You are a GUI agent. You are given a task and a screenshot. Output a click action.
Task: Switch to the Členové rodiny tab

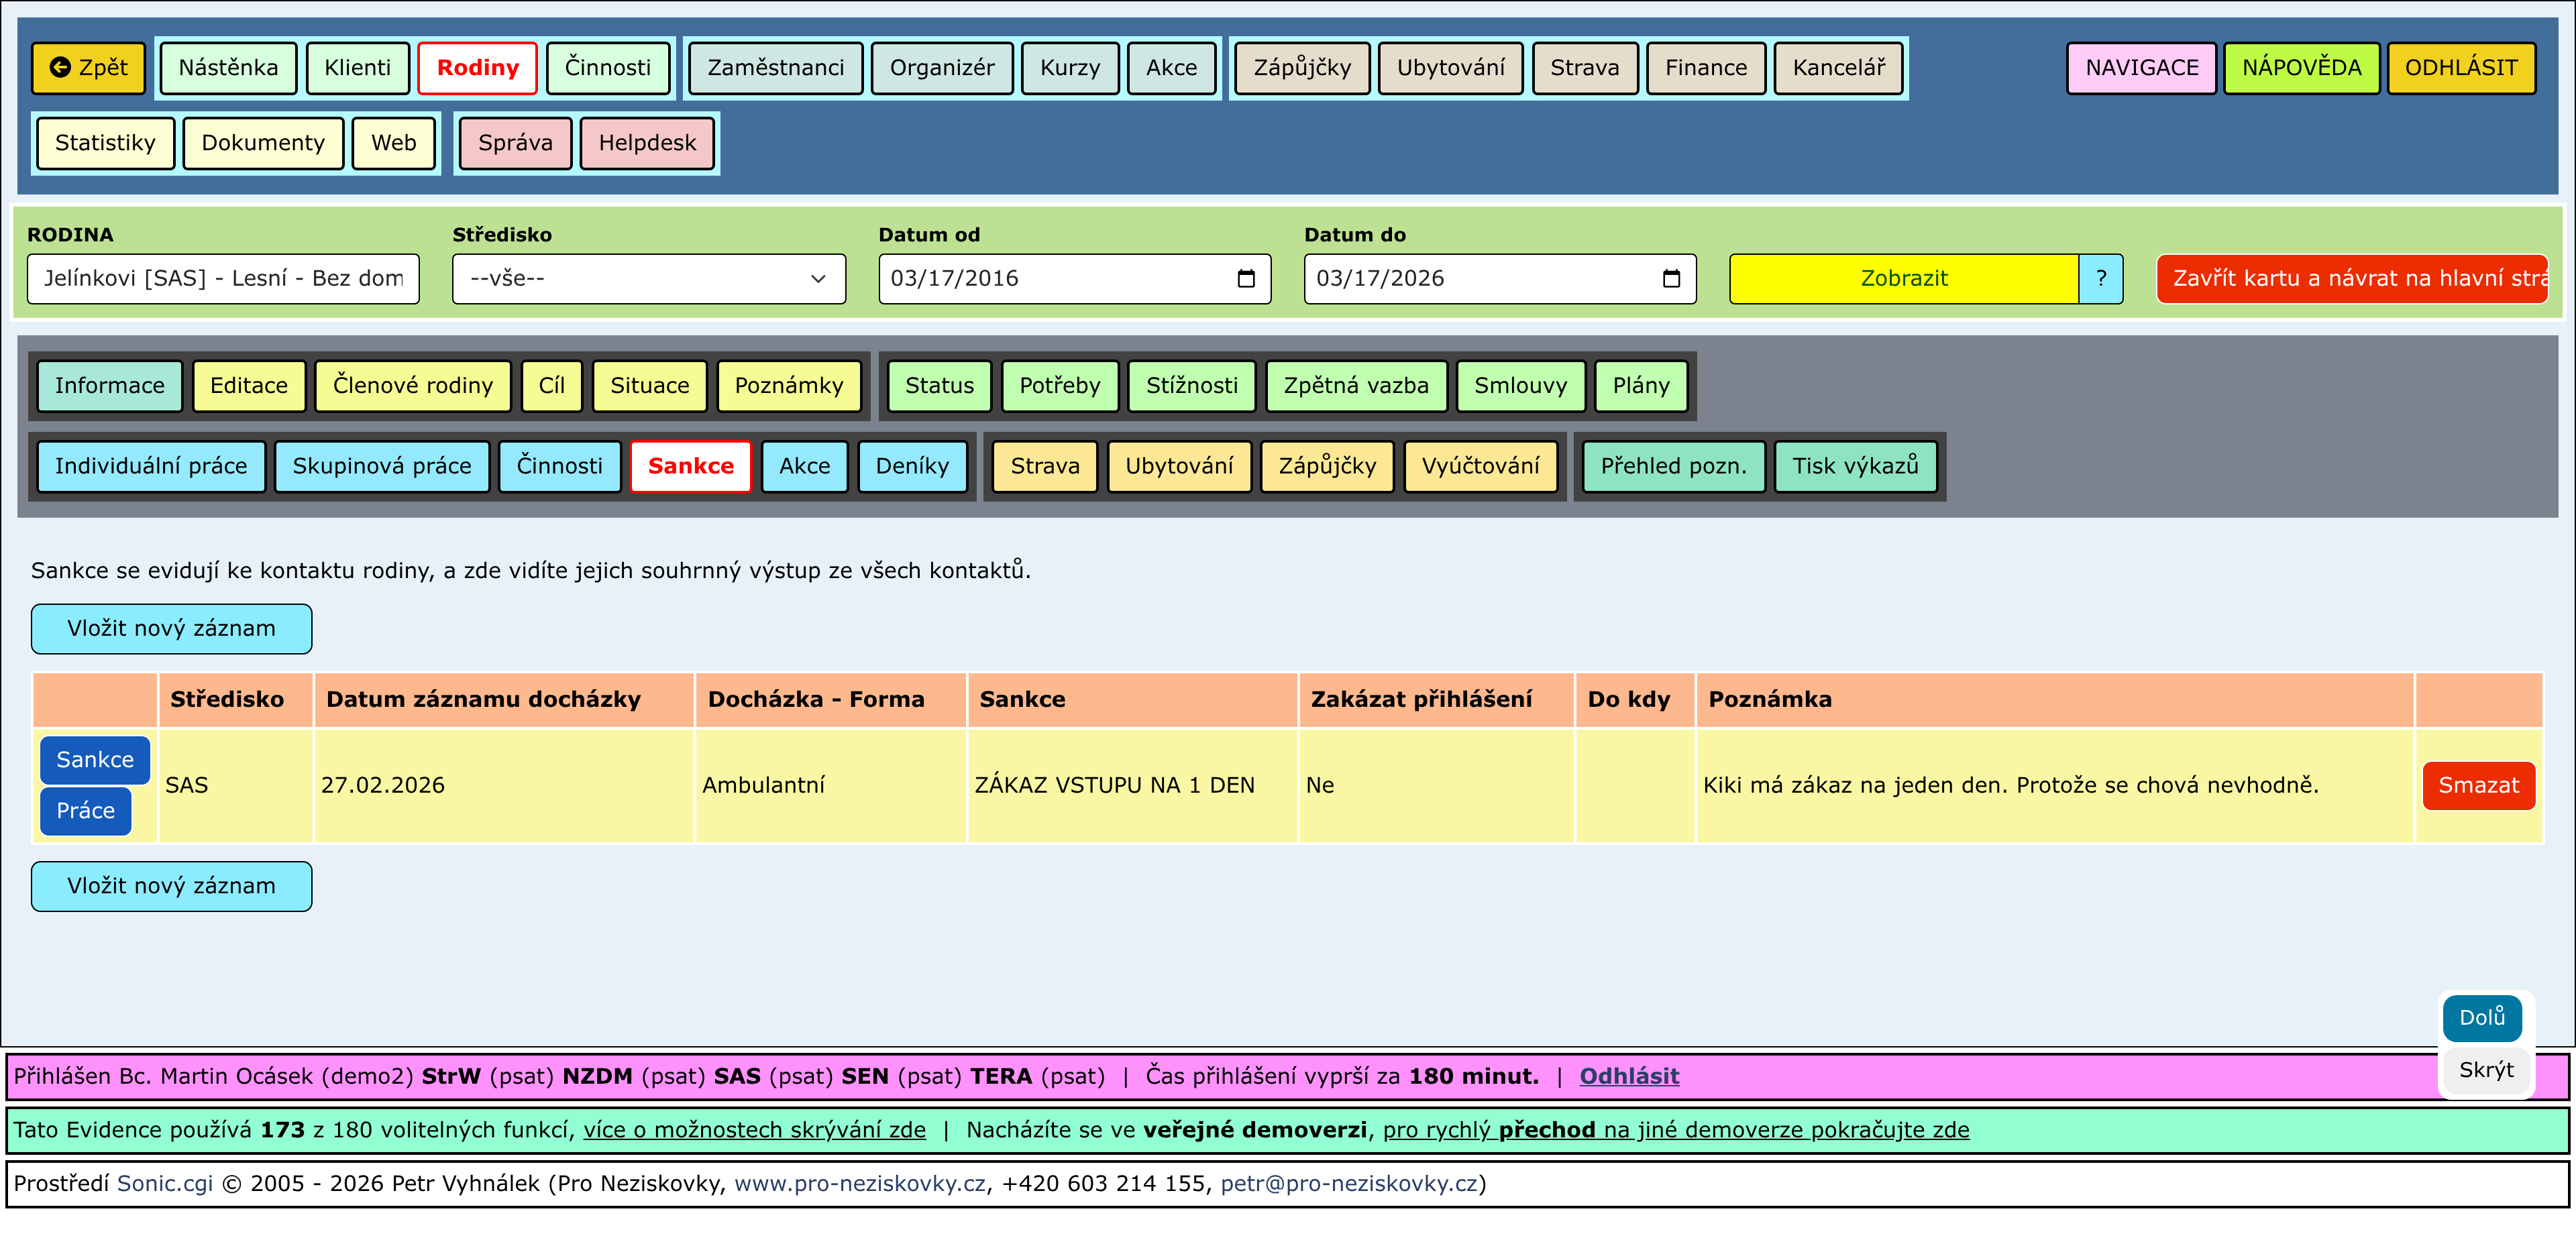click(x=412, y=386)
